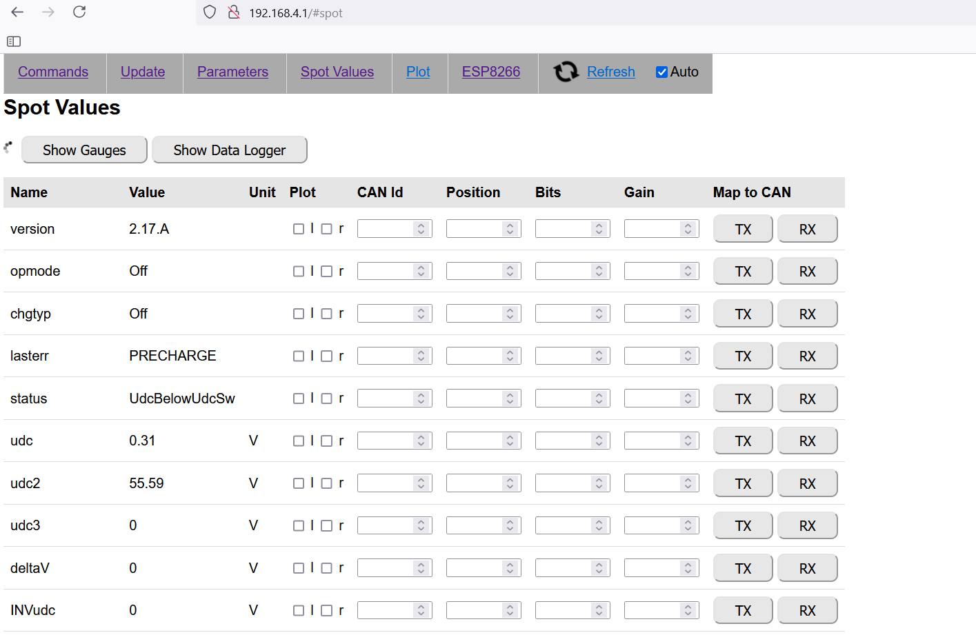Open the Parameters tab

point(232,72)
